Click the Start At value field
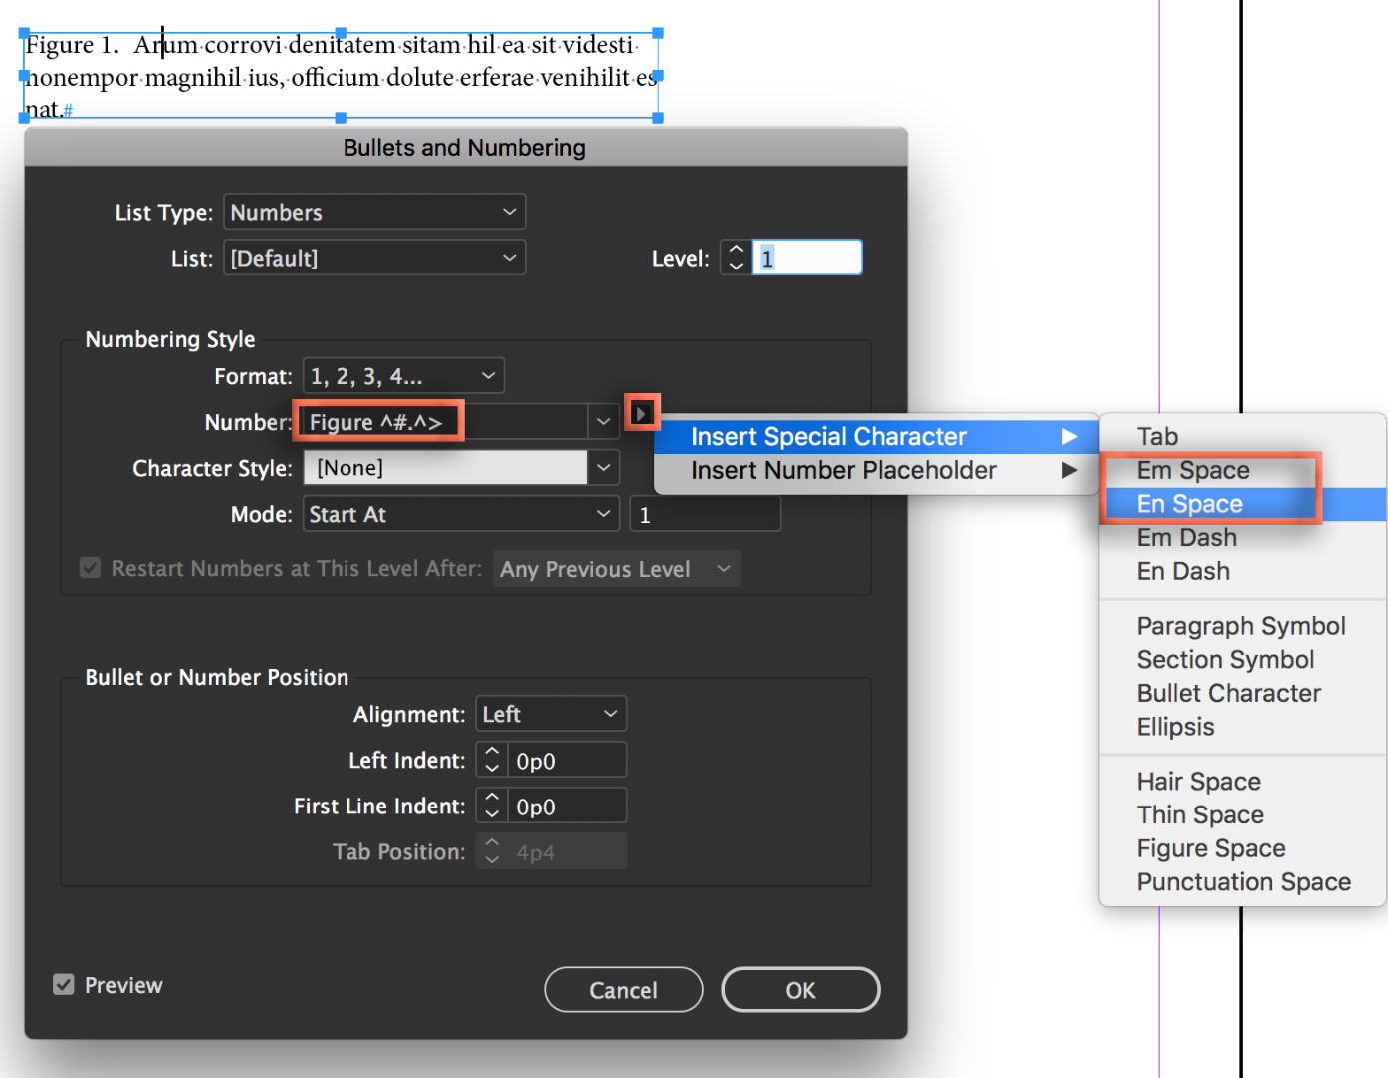The width and height of the screenshot is (1388, 1078). coord(705,514)
